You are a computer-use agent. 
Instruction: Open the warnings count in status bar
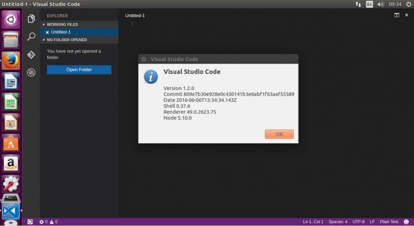click(x=54, y=222)
